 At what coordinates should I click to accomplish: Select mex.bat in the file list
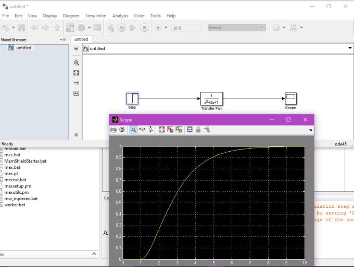pos(12,167)
